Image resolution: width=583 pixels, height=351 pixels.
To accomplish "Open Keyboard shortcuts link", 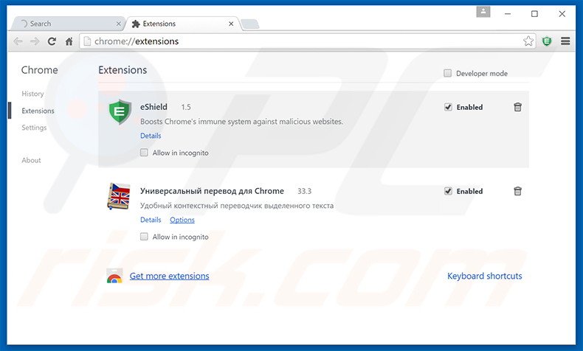I will (x=484, y=276).
